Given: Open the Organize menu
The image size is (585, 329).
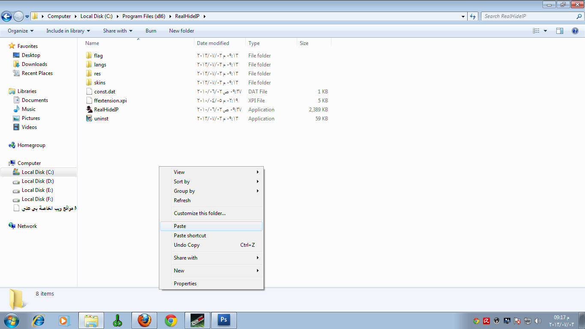Looking at the screenshot, I should click(21, 31).
